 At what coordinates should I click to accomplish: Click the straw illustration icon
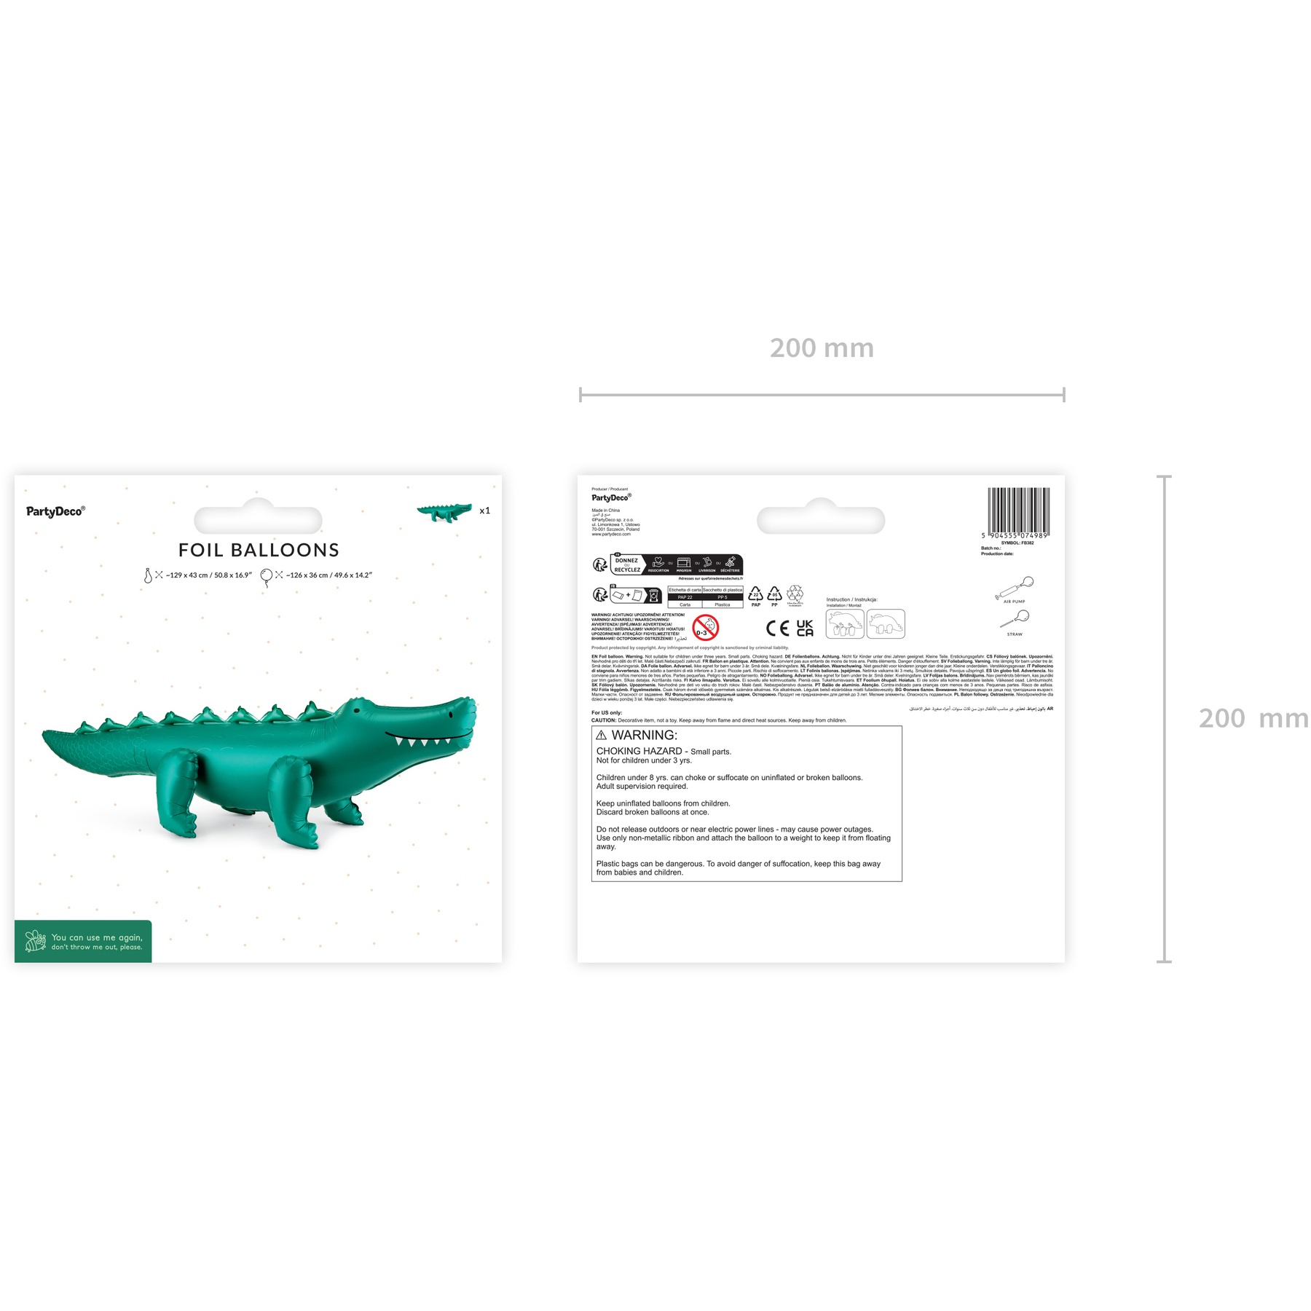pos(1015,619)
